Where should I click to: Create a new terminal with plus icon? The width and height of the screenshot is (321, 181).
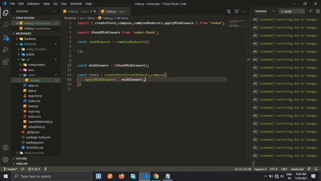click(x=310, y=11)
